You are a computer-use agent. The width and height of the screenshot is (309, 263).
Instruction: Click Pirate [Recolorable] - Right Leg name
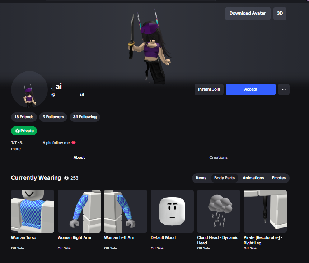263,240
